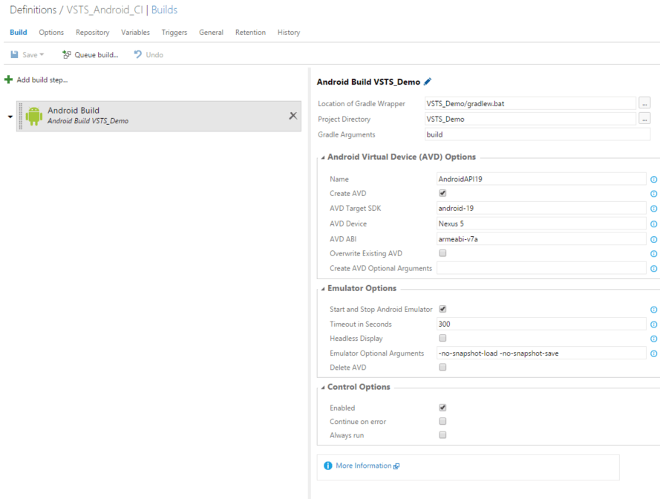Check the Continue on error option

(443, 421)
